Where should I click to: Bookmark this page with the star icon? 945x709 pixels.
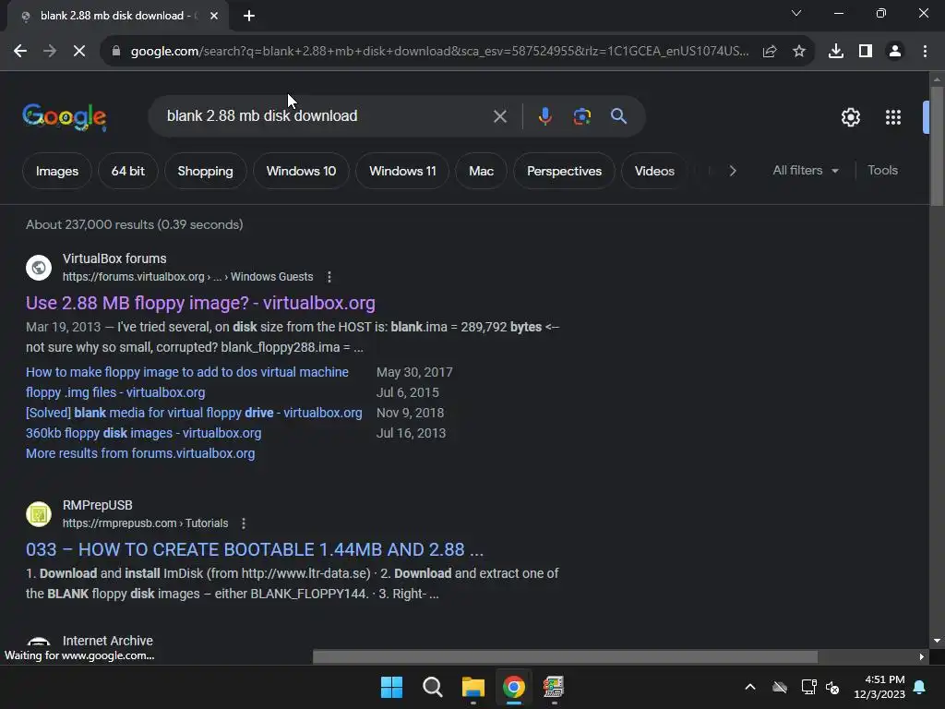coord(799,52)
